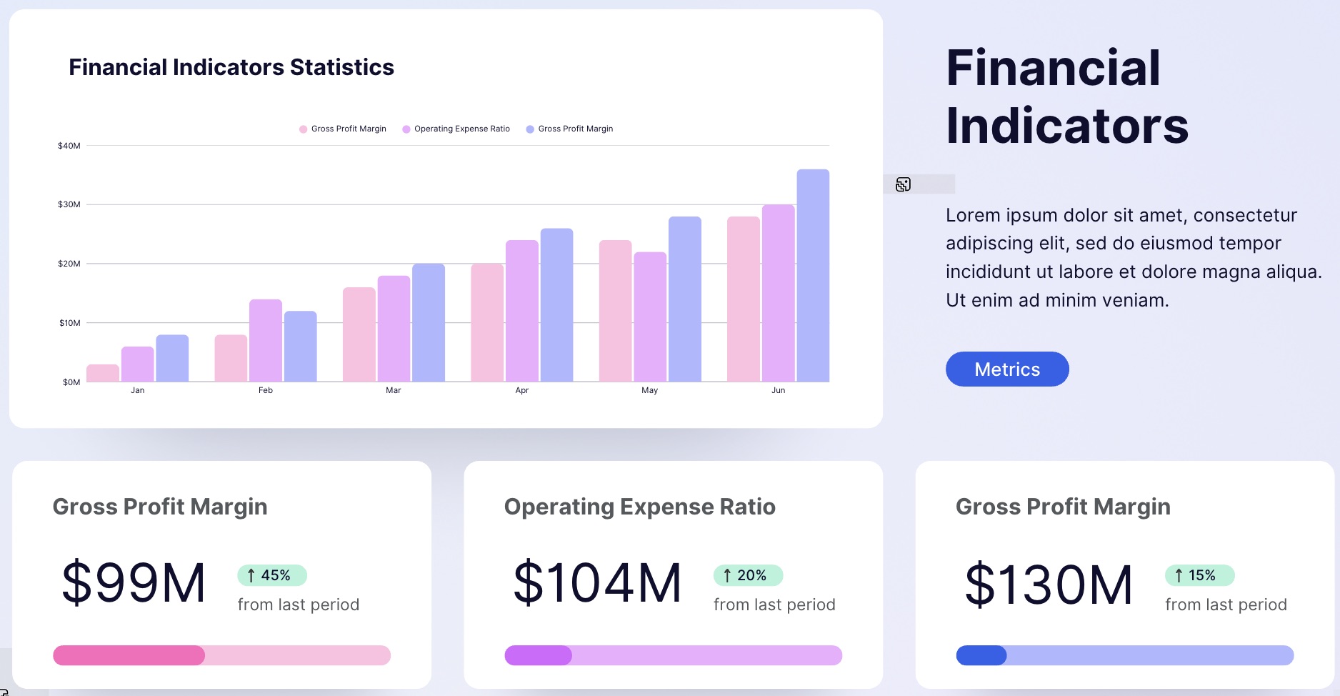Click the green 45% increase badge

click(x=271, y=575)
